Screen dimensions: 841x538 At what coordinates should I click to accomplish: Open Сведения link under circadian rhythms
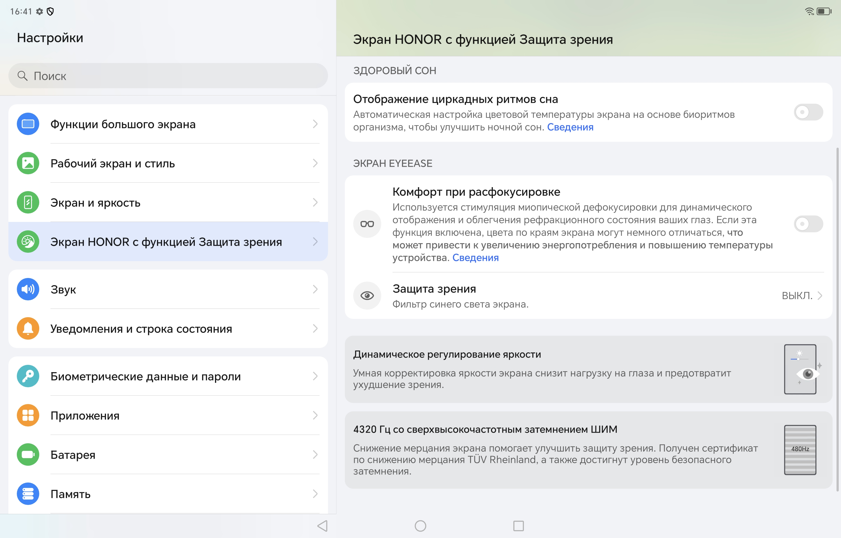[x=570, y=127]
